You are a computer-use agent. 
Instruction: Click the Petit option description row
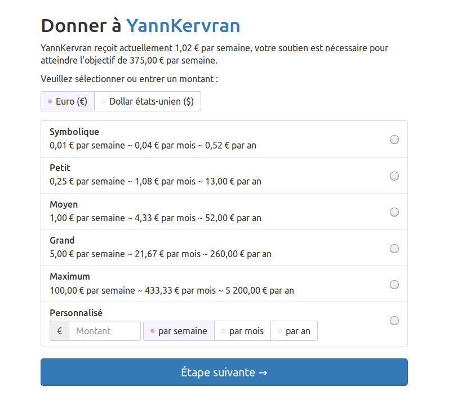click(156, 182)
